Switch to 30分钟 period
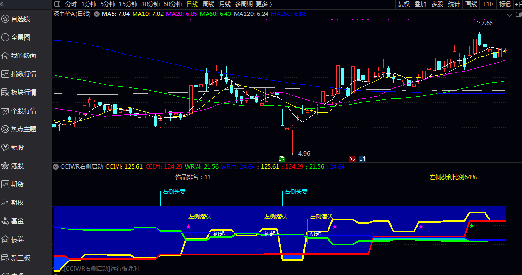 (x=150, y=4)
